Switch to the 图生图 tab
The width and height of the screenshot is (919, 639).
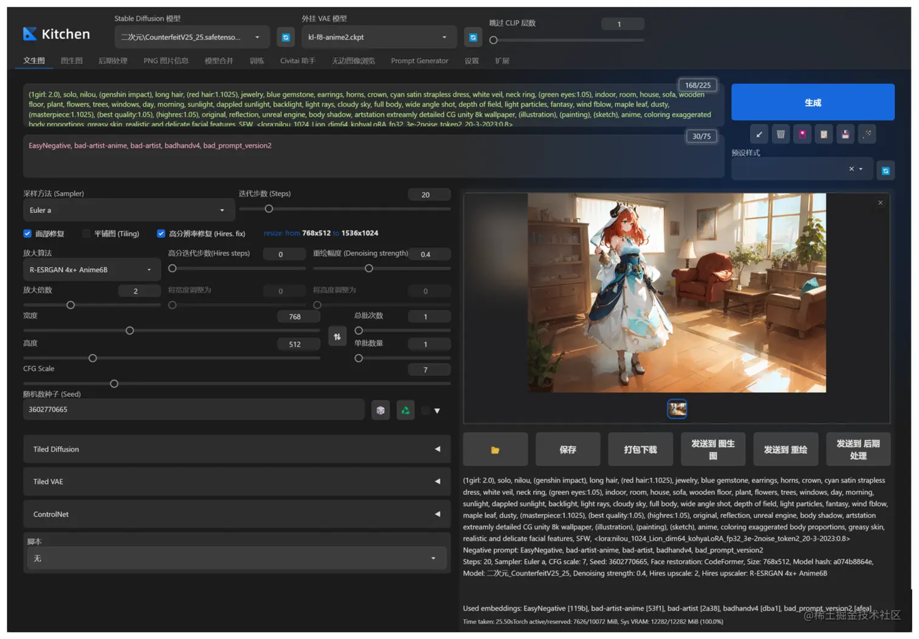click(x=72, y=61)
